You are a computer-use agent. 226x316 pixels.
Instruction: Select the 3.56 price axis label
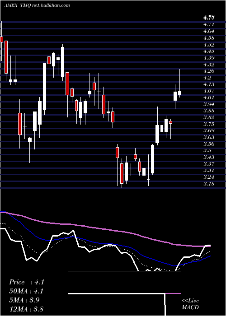click(x=209, y=144)
